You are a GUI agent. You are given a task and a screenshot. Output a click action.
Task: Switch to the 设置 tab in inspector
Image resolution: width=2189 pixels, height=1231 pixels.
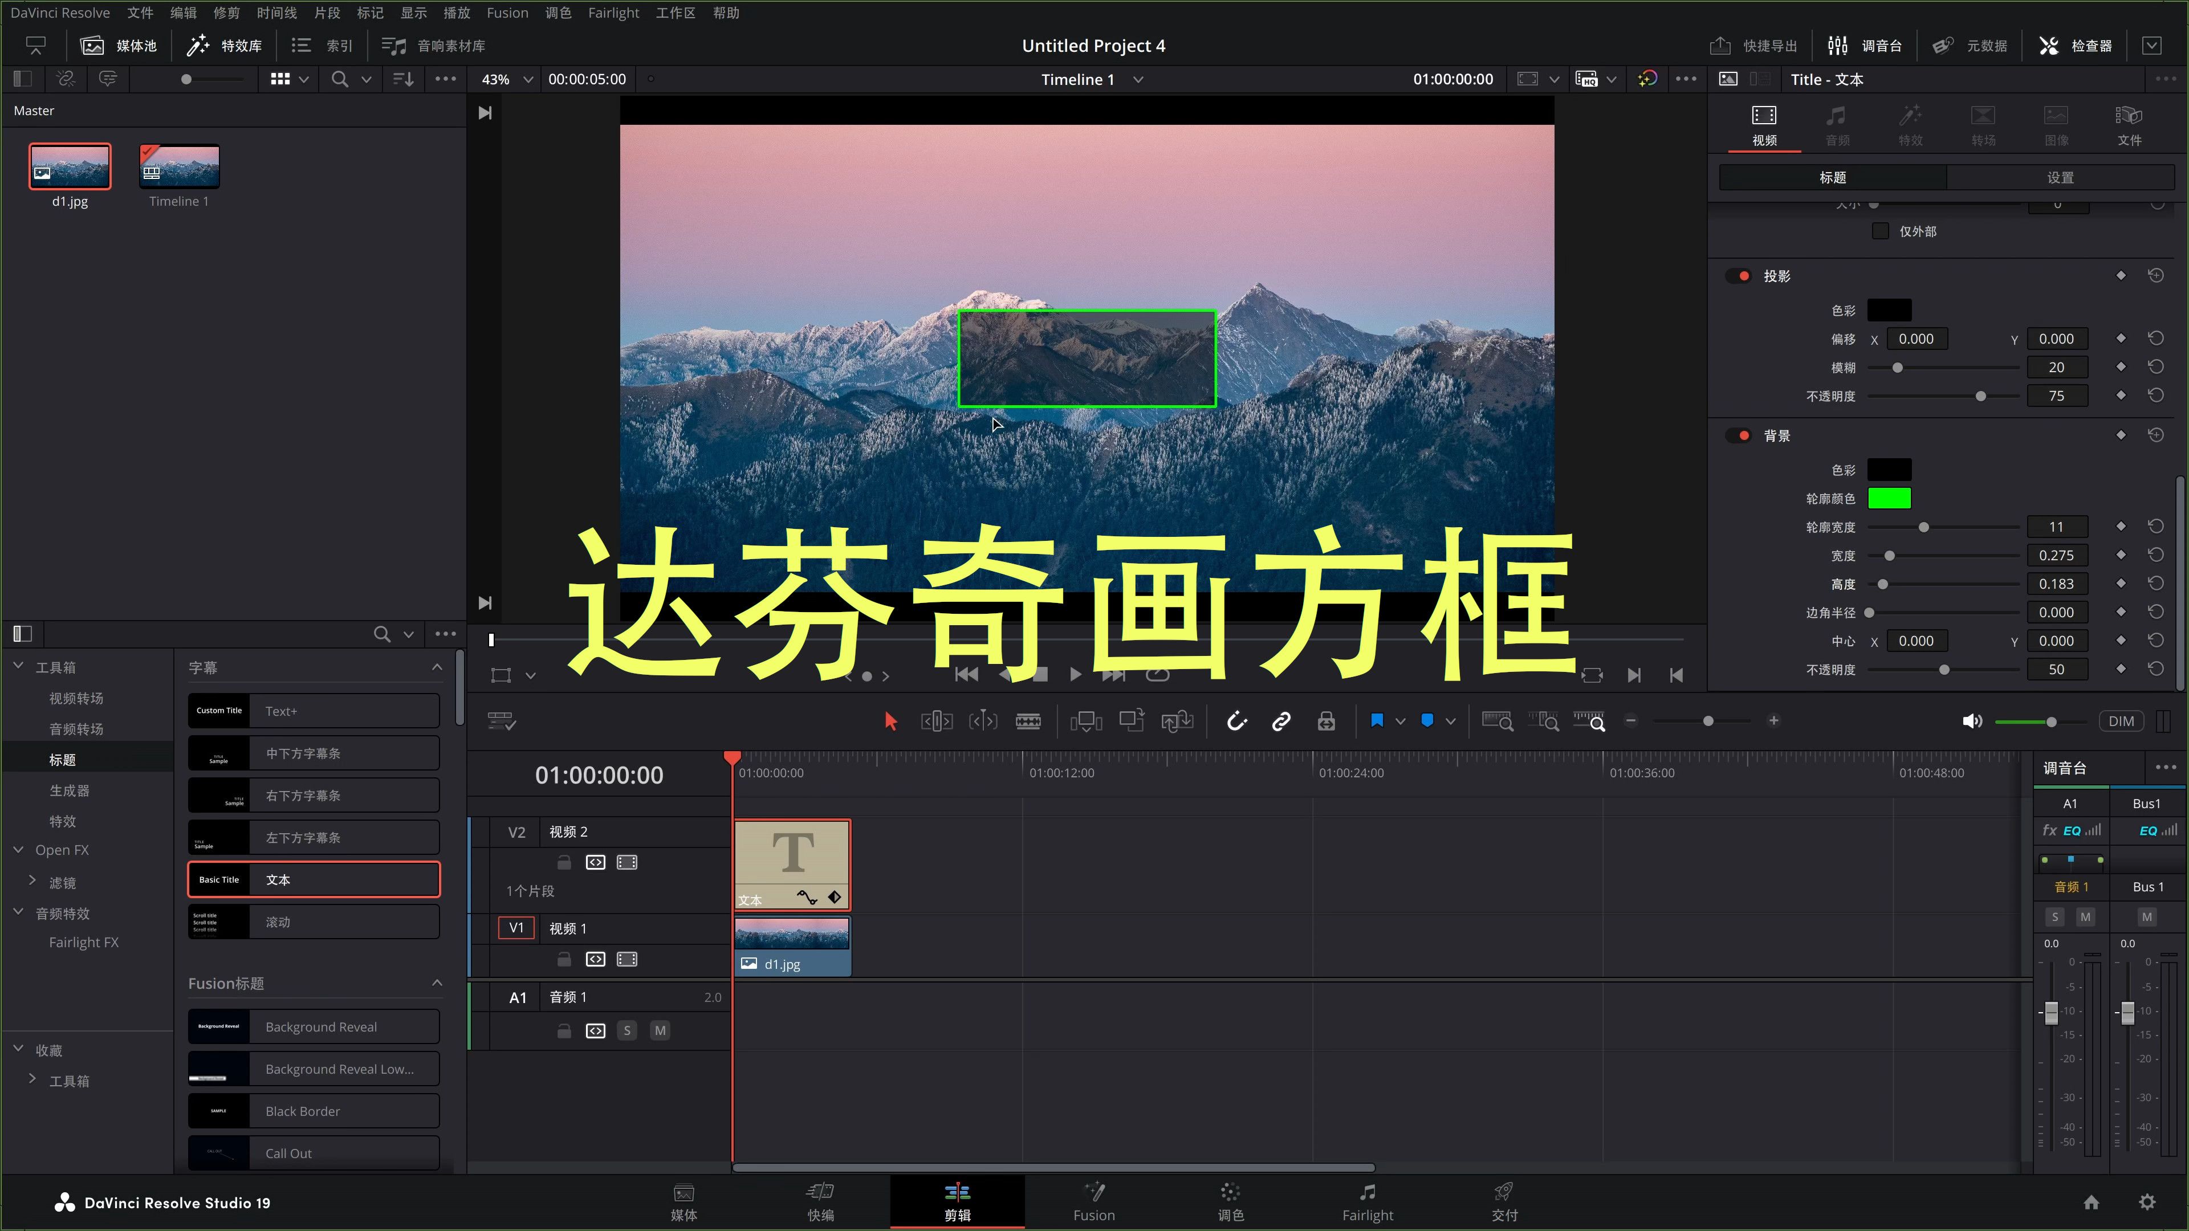pos(2061,177)
